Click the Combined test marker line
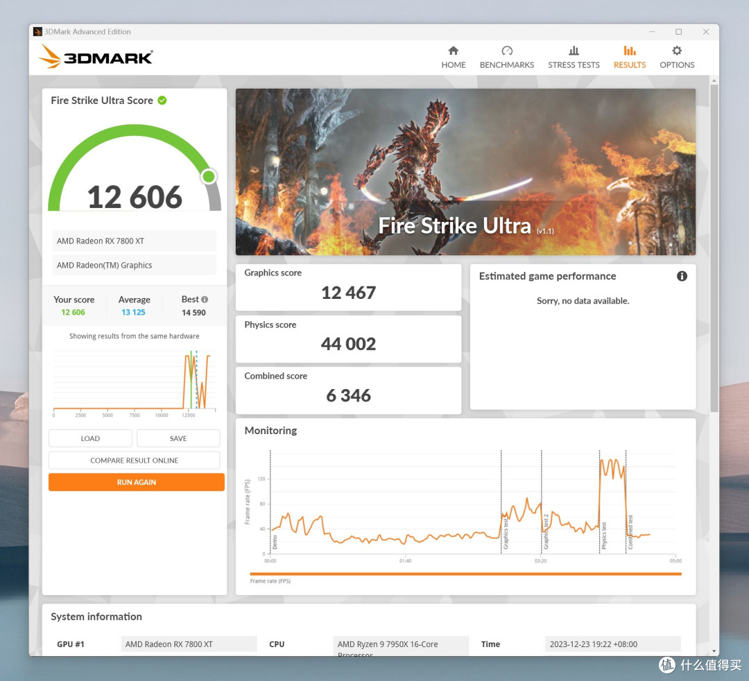This screenshot has height=681, width=749. click(x=626, y=501)
